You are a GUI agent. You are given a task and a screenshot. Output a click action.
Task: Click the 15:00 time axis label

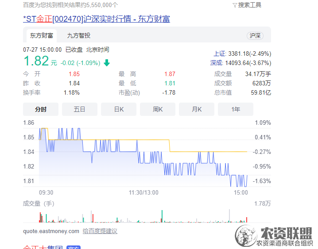[x=241, y=192]
